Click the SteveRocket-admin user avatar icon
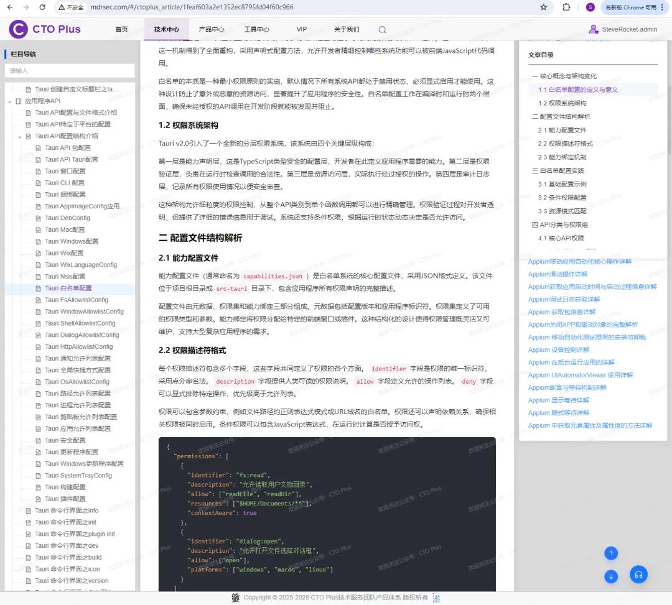The image size is (672, 605). tap(594, 29)
